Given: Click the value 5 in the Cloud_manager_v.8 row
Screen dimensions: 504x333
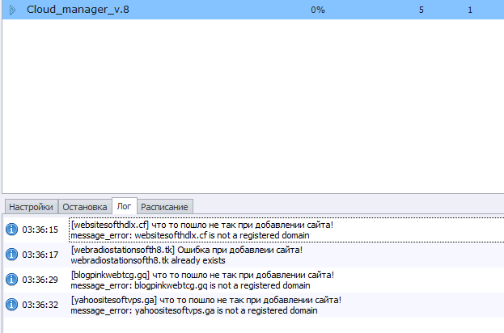Looking at the screenshot, I should pos(421,10).
